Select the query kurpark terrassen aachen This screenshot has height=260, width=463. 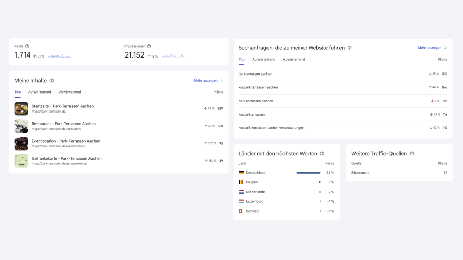pyautogui.click(x=258, y=87)
